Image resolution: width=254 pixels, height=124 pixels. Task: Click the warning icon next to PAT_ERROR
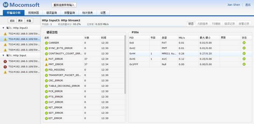coord(46,59)
